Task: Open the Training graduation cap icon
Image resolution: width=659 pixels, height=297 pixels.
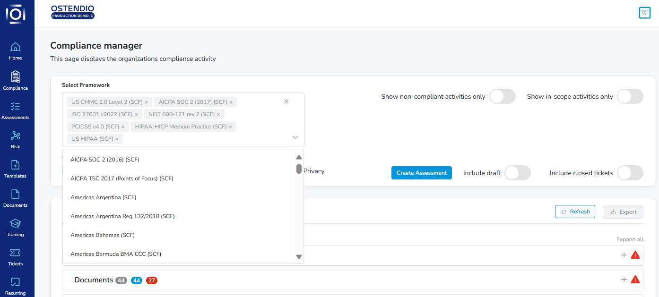Action: pyautogui.click(x=15, y=223)
